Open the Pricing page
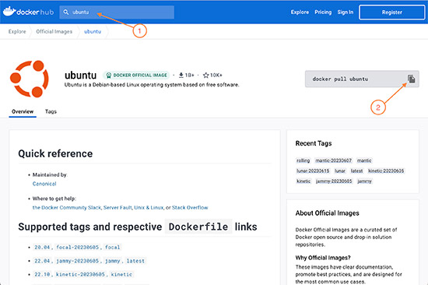428x285 pixels. 323,12
